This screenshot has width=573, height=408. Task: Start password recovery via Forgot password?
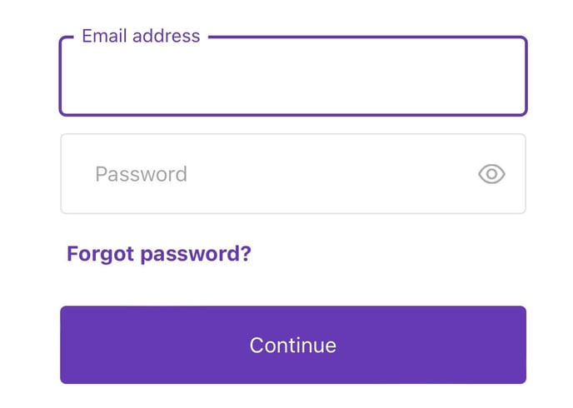point(159,253)
